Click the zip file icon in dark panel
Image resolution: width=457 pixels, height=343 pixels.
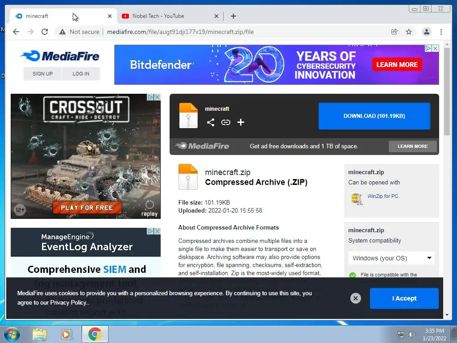pos(188,116)
